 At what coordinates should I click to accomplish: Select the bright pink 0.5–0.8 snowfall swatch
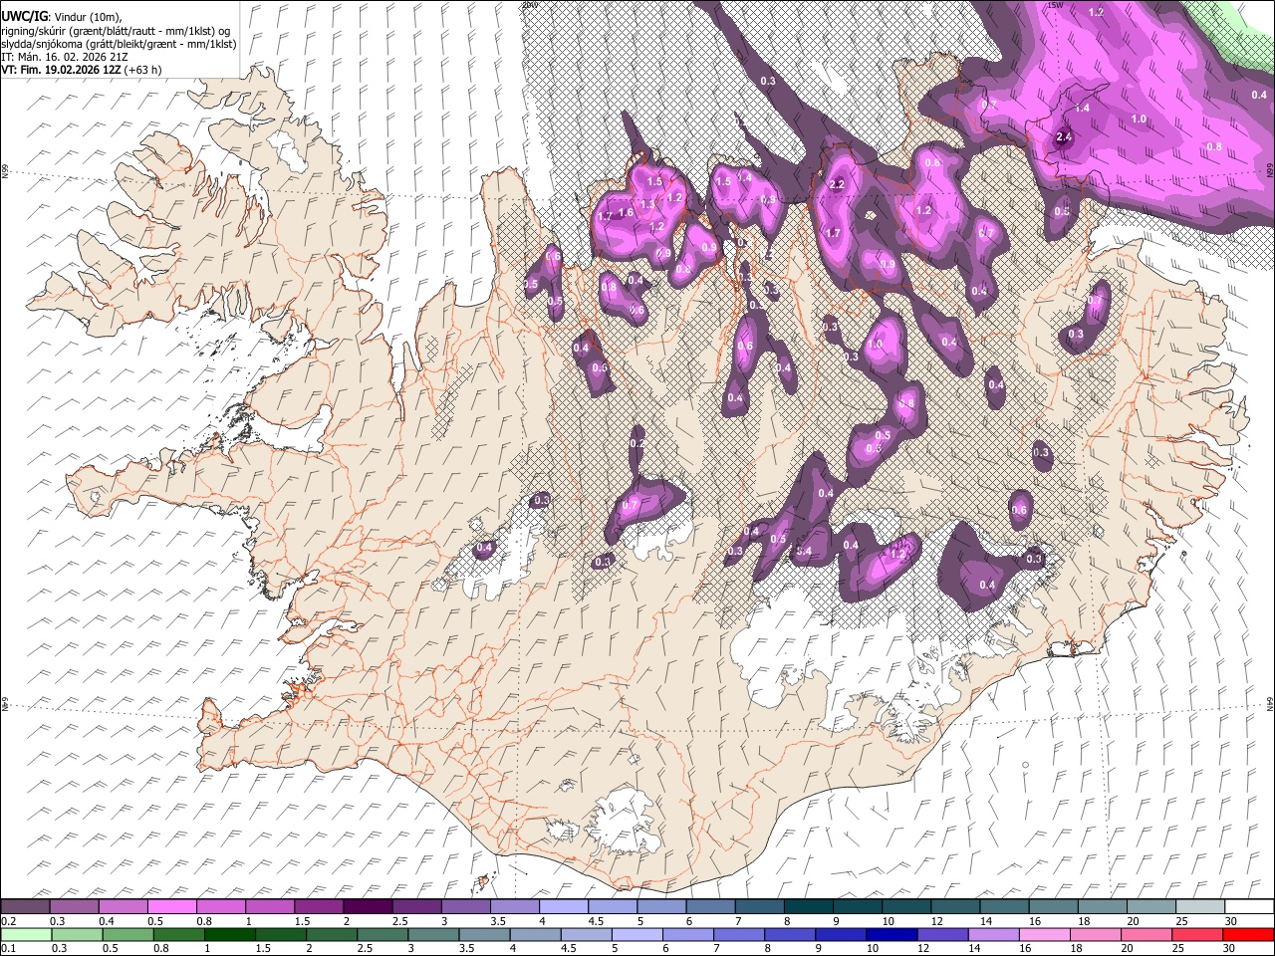pos(172,906)
